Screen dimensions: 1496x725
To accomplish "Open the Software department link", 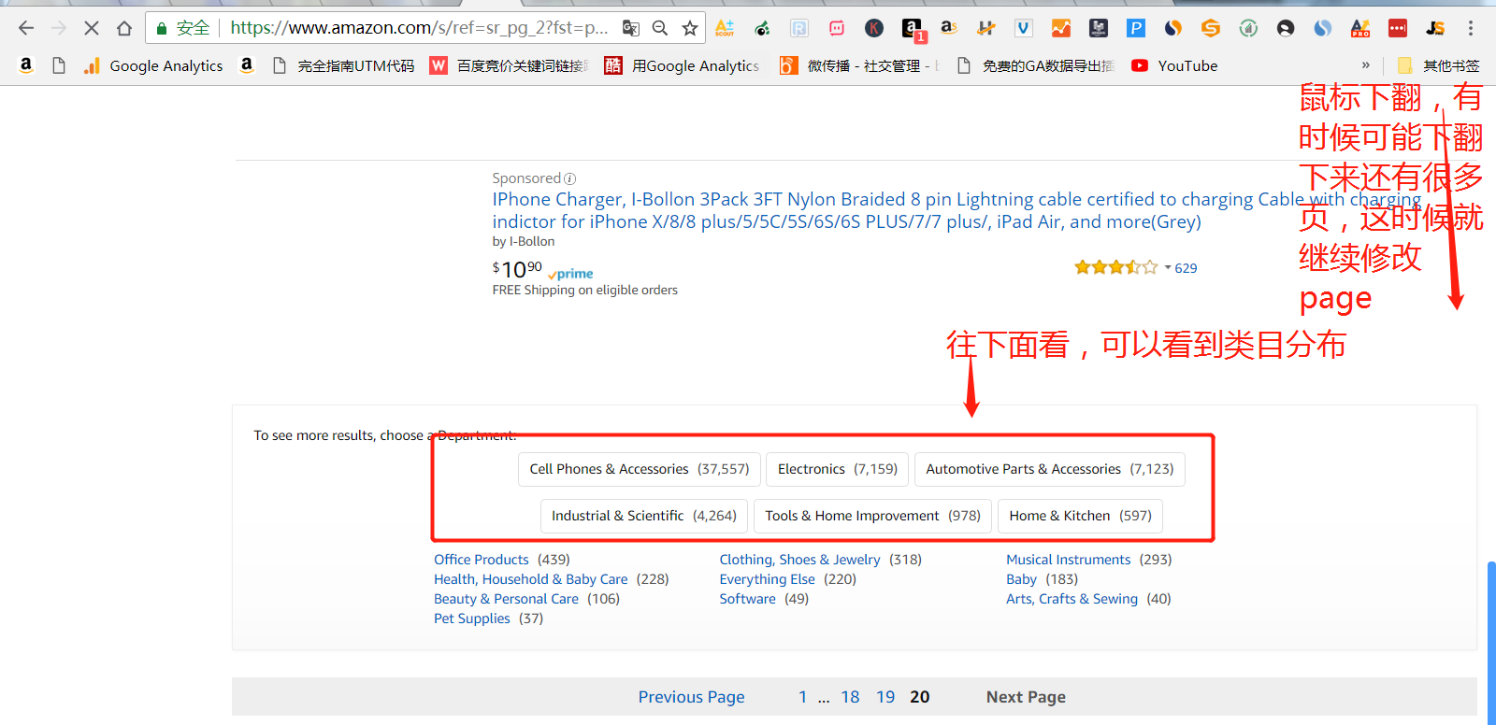I will pyautogui.click(x=748, y=599).
